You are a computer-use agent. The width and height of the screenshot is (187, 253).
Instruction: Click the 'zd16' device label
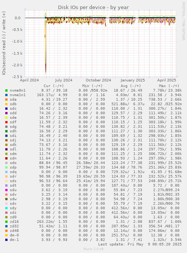tap(14, 222)
